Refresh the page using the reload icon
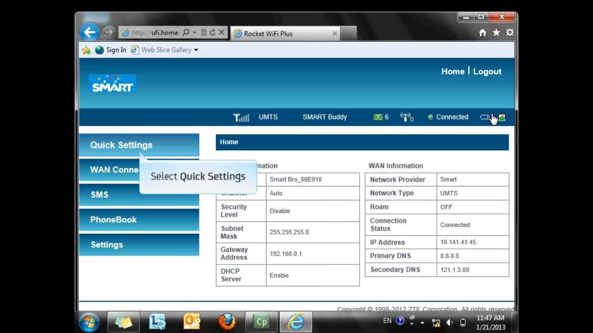Screen dimensions: 593x333 click(x=213, y=32)
